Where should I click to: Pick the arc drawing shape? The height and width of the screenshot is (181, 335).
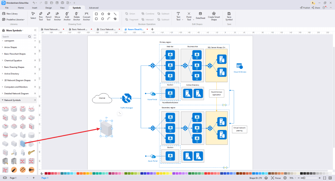point(109,19)
